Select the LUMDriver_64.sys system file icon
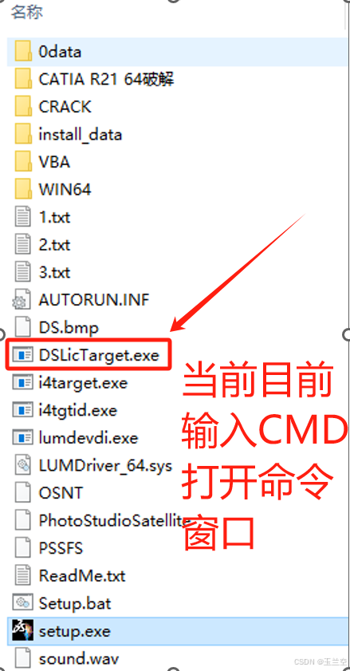The height and width of the screenshot is (671, 350). (23, 465)
